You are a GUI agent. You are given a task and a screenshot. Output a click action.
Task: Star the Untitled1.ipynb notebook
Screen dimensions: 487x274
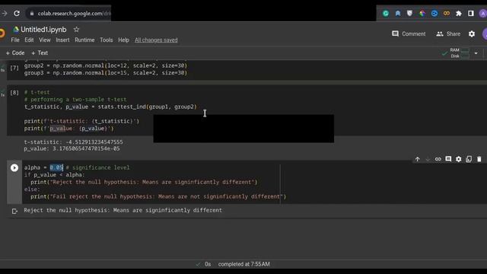tap(76, 30)
